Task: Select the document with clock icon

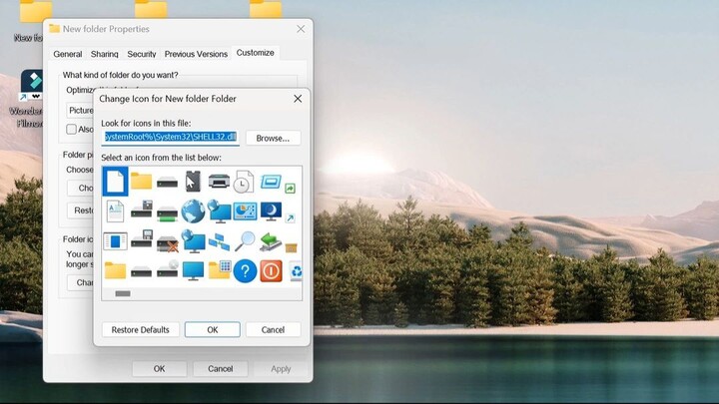Action: point(244,182)
